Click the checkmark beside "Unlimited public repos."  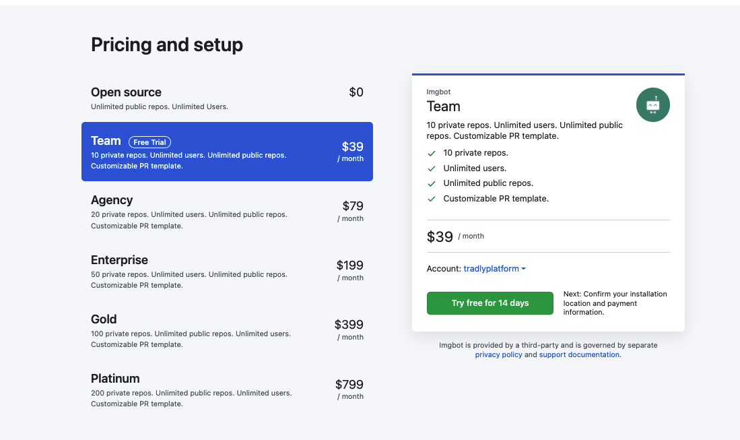(432, 183)
